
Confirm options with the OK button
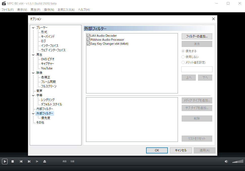157,150
